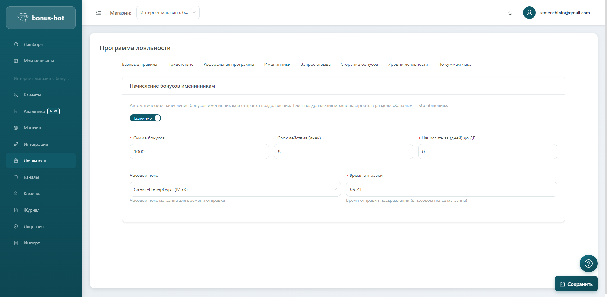Click the Лицензия shield icon

16,226
